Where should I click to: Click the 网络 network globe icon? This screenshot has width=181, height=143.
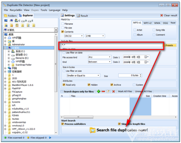pyautogui.click(x=10, y=68)
